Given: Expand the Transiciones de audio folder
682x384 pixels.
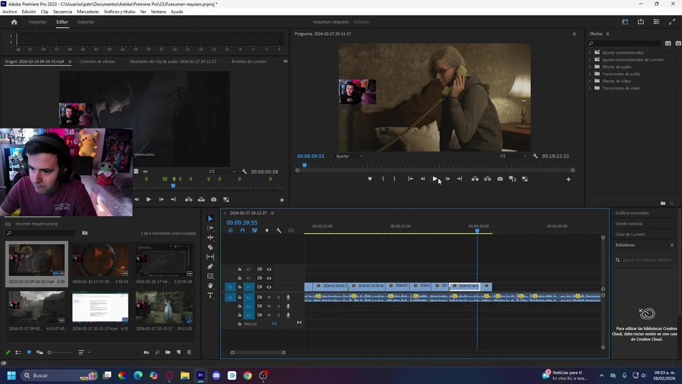Looking at the screenshot, I should click(590, 74).
